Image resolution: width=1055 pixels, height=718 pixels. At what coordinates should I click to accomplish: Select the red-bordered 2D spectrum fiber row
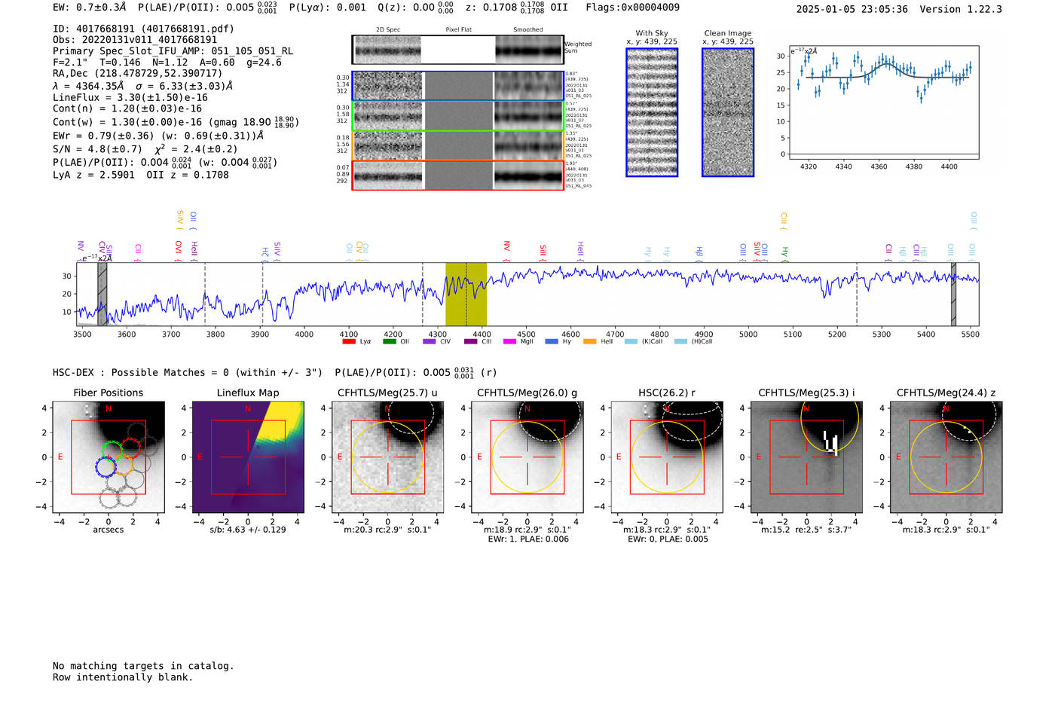[x=457, y=175]
